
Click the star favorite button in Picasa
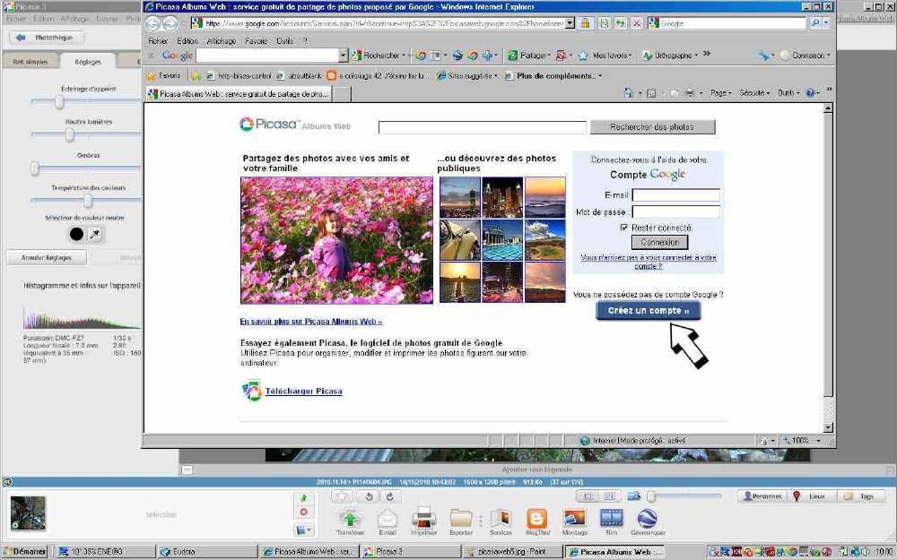(342, 496)
